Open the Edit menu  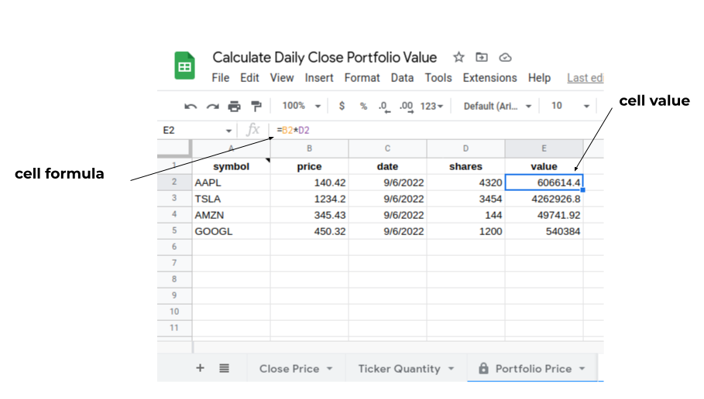pos(249,78)
